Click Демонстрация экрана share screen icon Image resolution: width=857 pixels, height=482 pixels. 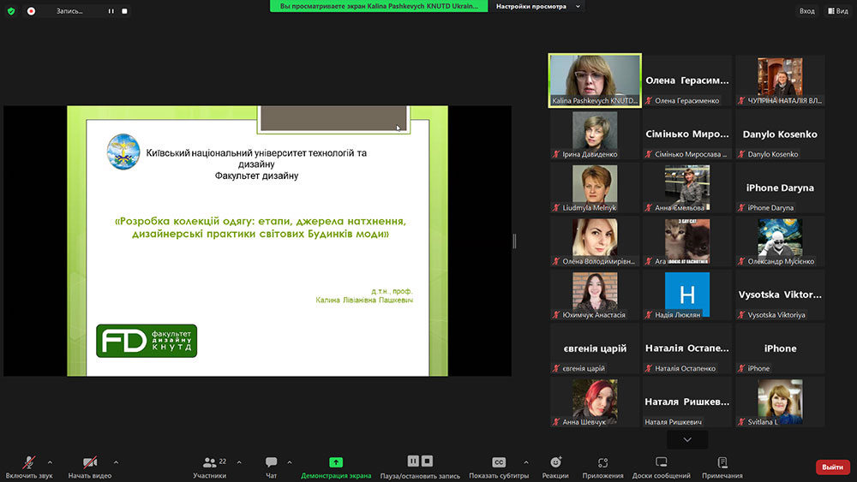tap(336, 462)
